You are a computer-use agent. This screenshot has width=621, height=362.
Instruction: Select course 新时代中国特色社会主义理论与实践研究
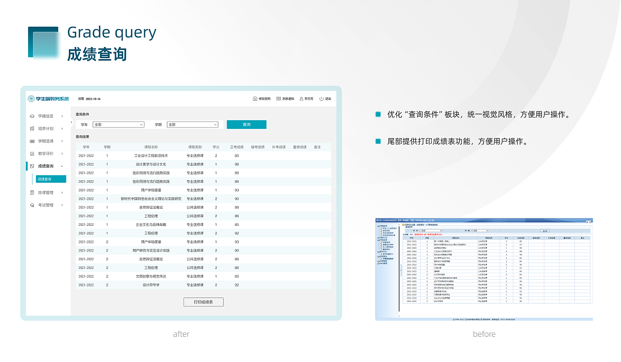(x=151, y=199)
